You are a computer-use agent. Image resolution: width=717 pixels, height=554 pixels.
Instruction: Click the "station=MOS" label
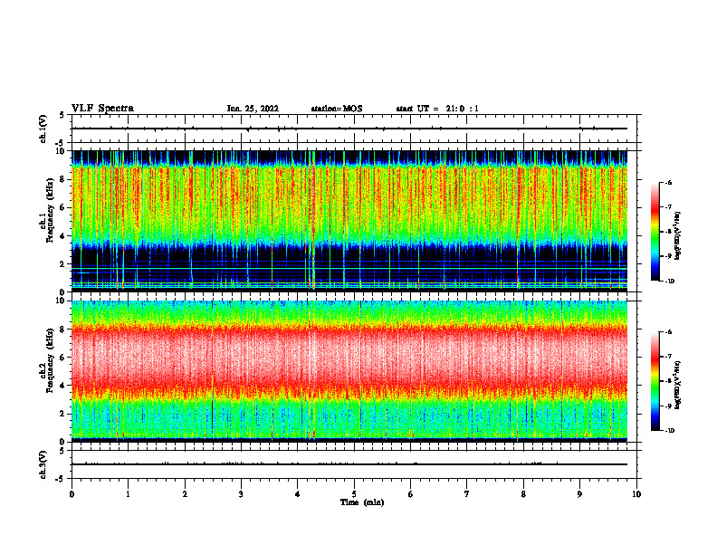tap(337, 109)
